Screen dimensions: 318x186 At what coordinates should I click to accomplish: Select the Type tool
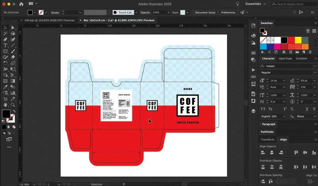(6, 46)
